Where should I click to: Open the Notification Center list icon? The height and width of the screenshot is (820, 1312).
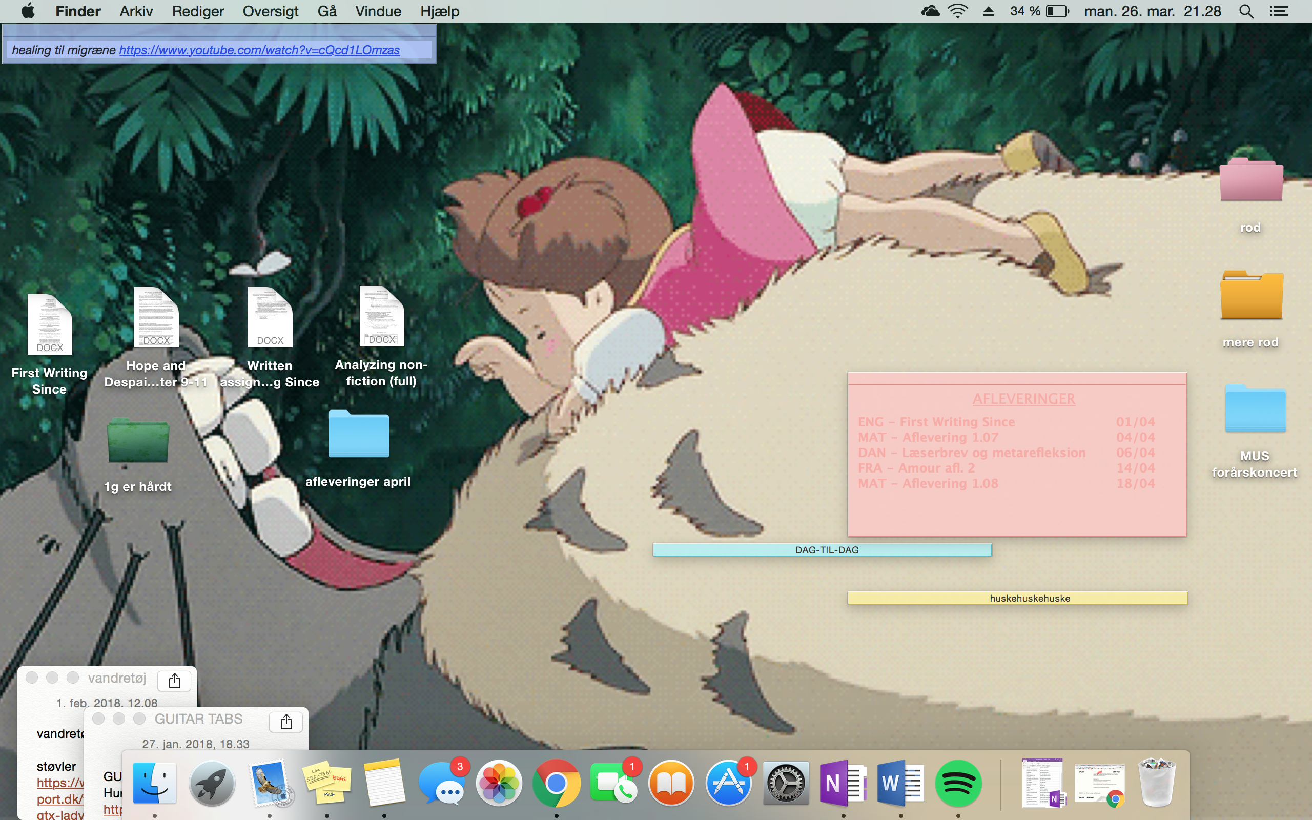click(1279, 11)
